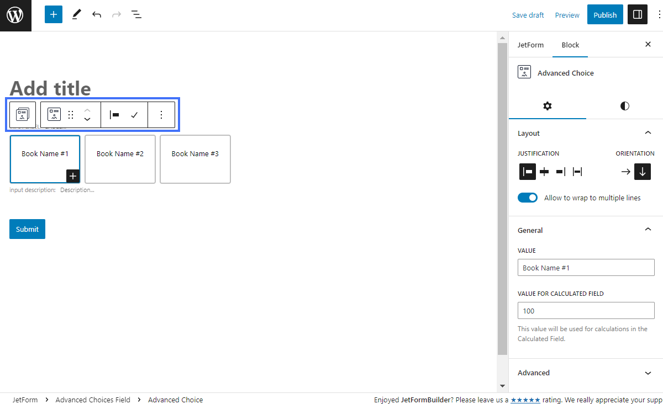Open editor options three-dot menu

[660, 15]
